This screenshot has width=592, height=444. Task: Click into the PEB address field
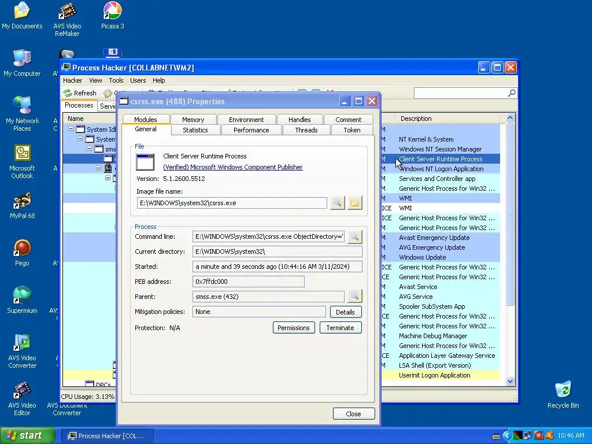(248, 282)
